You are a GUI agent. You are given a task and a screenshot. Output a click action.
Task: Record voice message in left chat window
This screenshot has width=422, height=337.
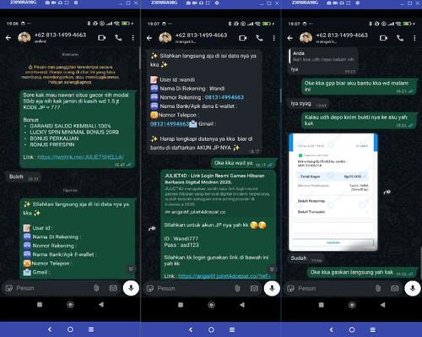(131, 288)
